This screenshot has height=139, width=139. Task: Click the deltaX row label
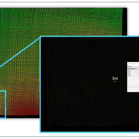click(x=129, y=71)
